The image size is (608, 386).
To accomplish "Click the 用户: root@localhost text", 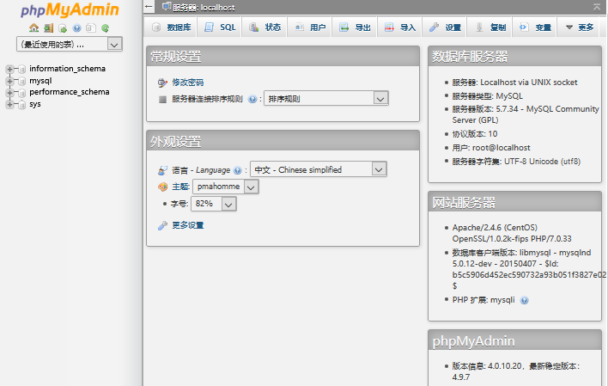I will coord(491,148).
